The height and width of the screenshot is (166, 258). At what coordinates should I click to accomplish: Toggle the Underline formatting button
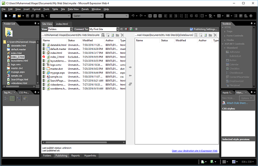tap(160, 16)
